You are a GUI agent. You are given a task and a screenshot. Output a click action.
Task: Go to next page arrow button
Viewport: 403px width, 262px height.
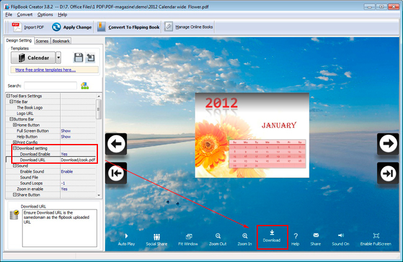coord(389,144)
